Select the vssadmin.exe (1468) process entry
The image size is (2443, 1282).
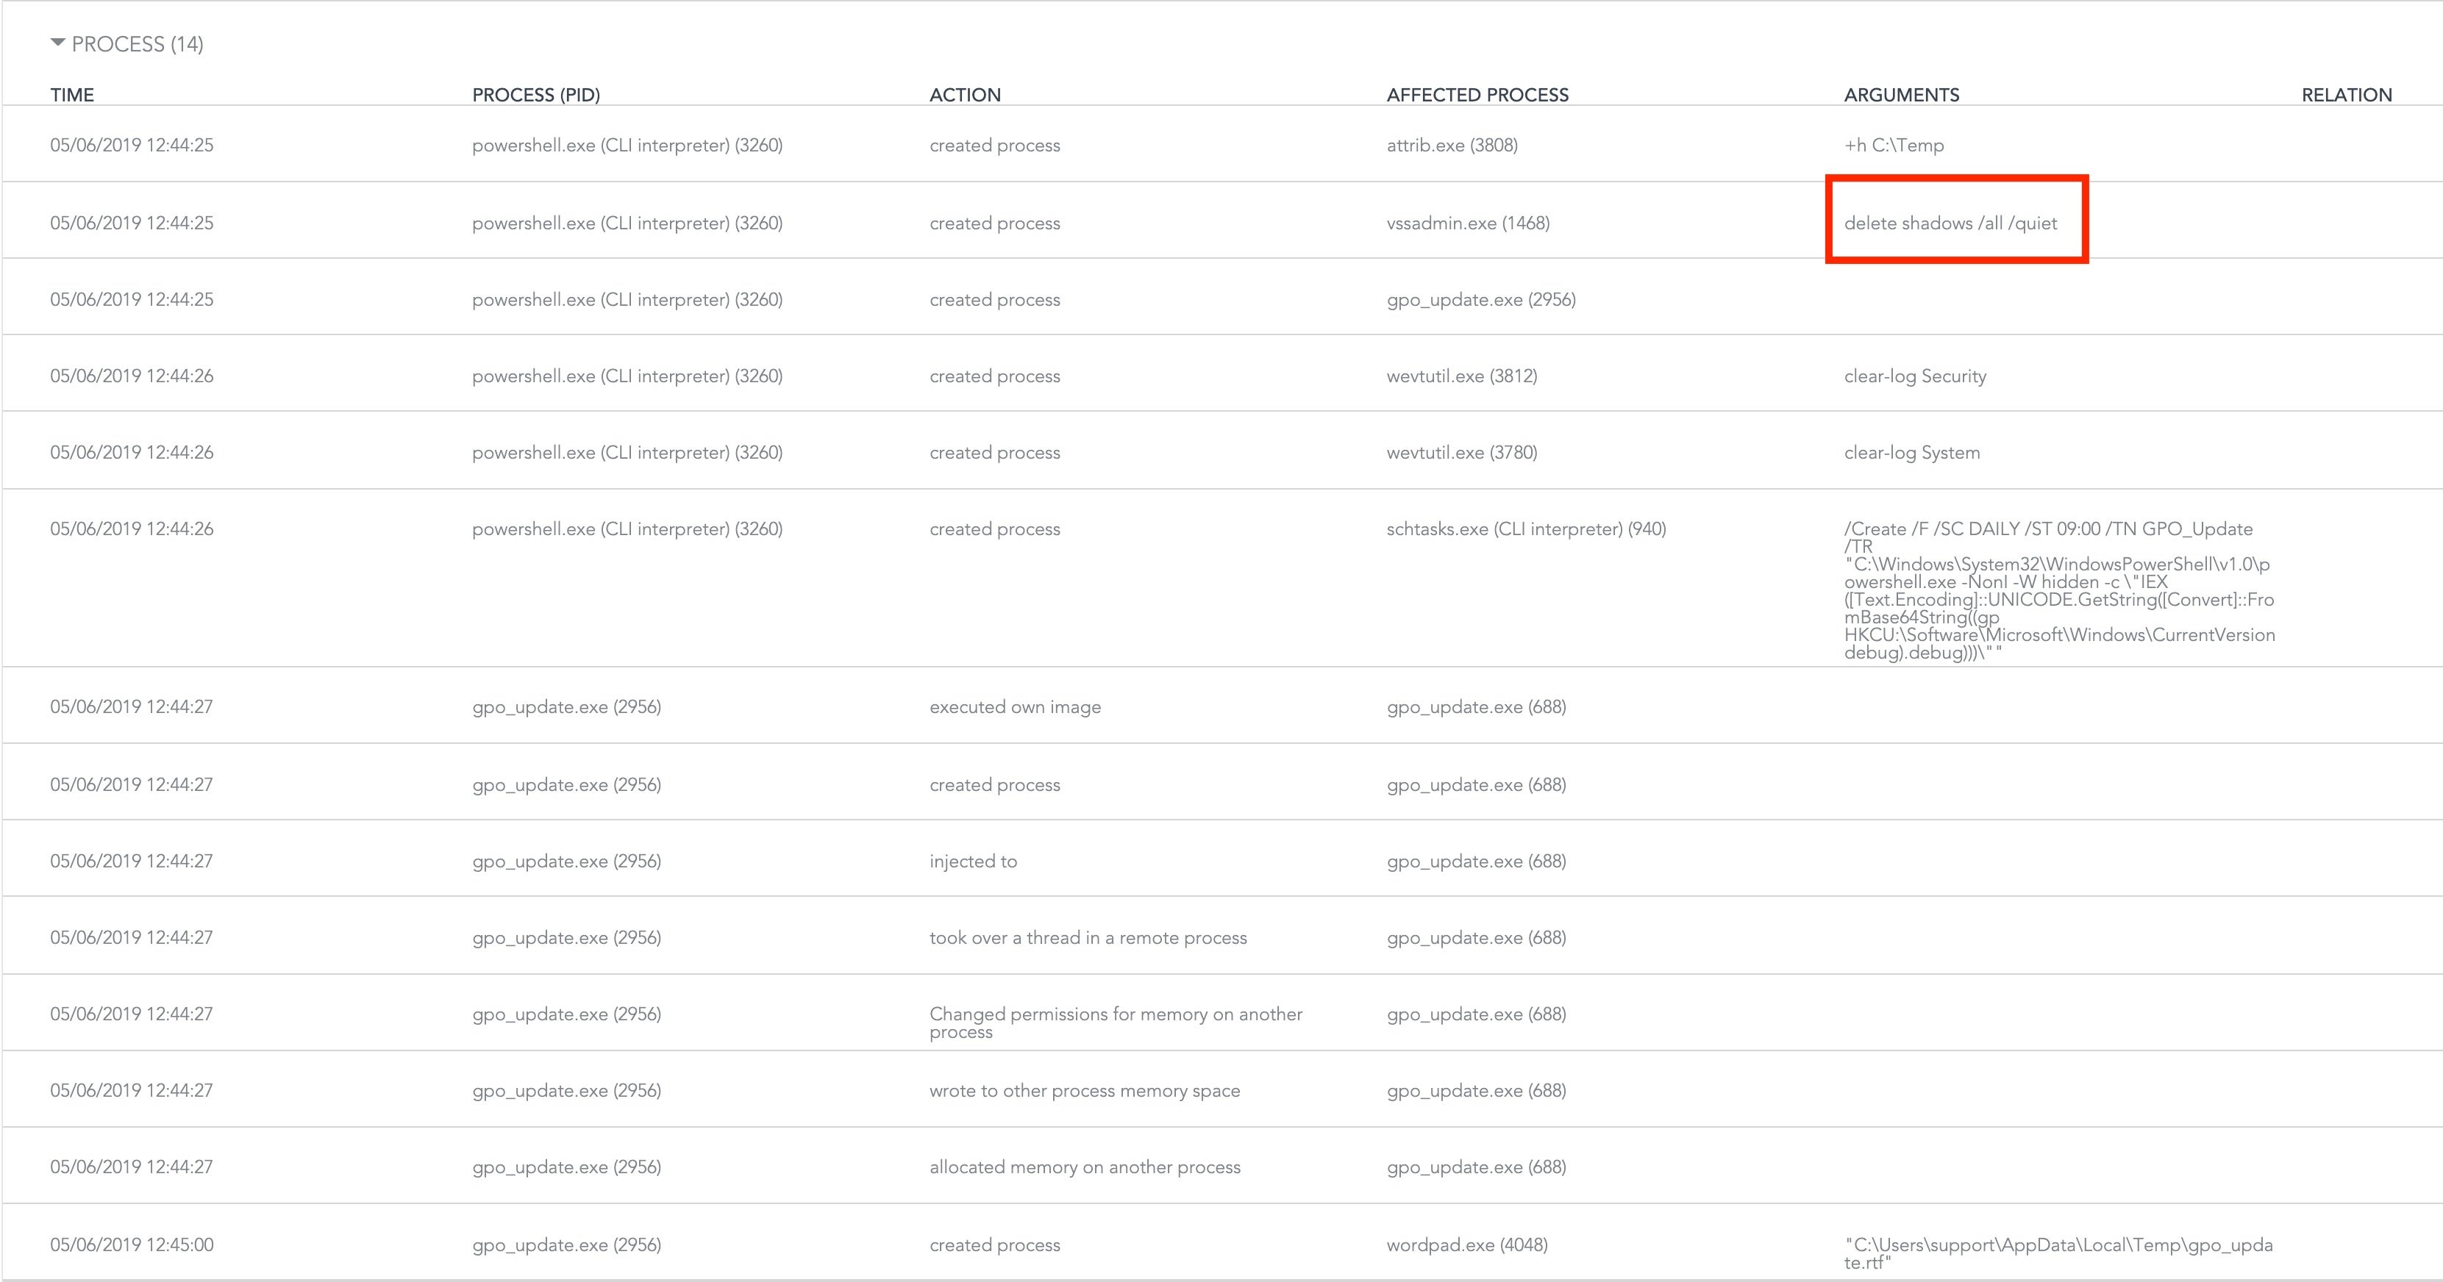pyautogui.click(x=1467, y=223)
